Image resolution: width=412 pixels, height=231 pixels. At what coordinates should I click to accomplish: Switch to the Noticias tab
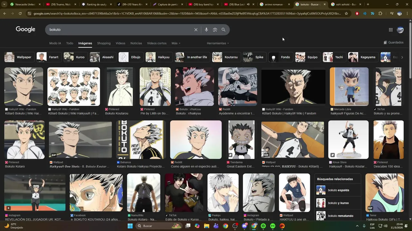click(136, 43)
